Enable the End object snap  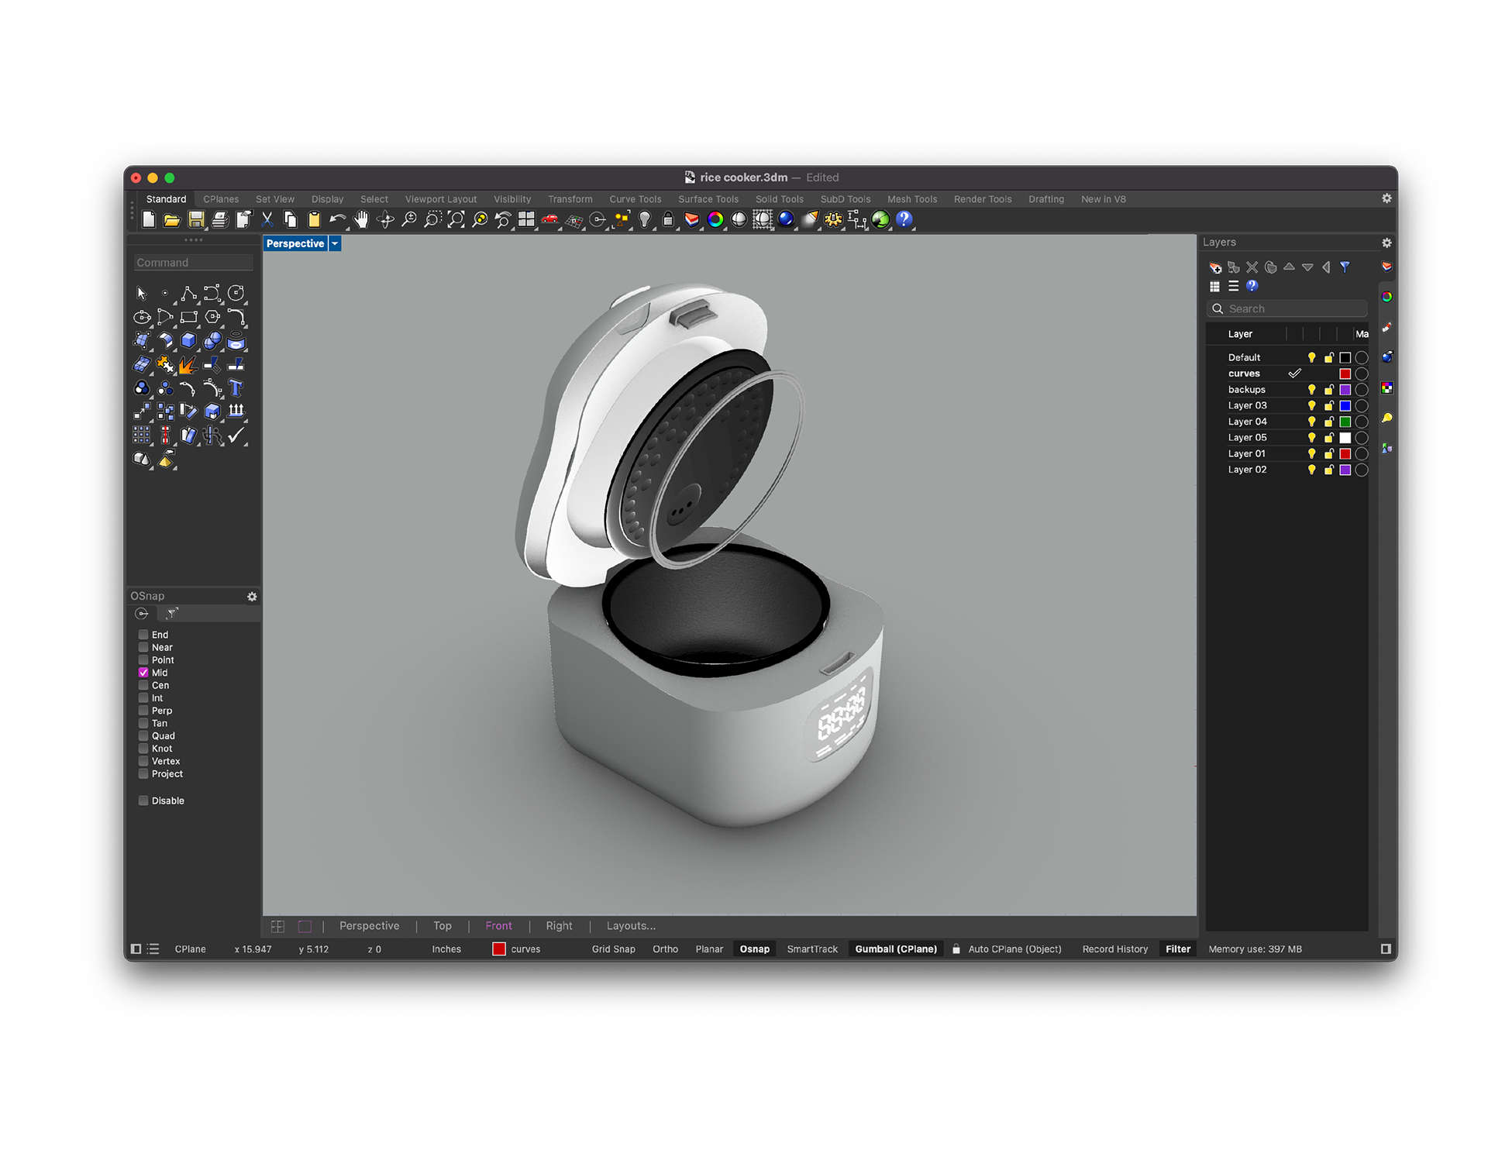[143, 635]
